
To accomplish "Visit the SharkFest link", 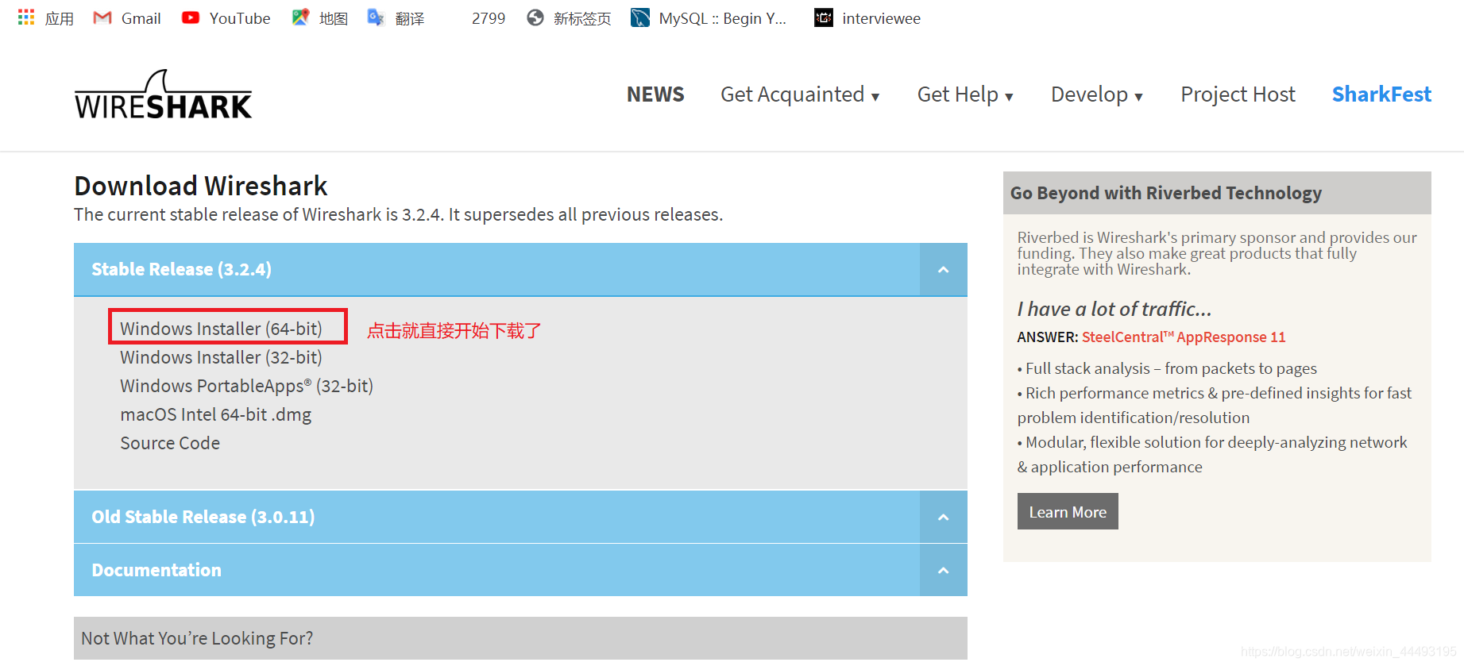I will 1381,94.
